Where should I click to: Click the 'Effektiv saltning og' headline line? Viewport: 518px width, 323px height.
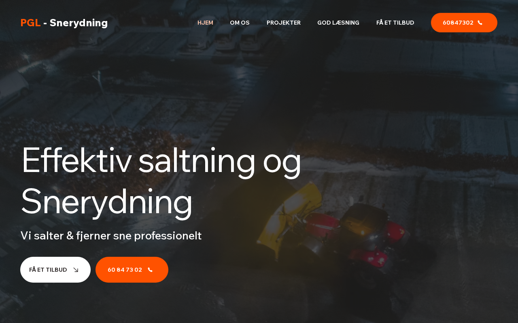click(161, 160)
